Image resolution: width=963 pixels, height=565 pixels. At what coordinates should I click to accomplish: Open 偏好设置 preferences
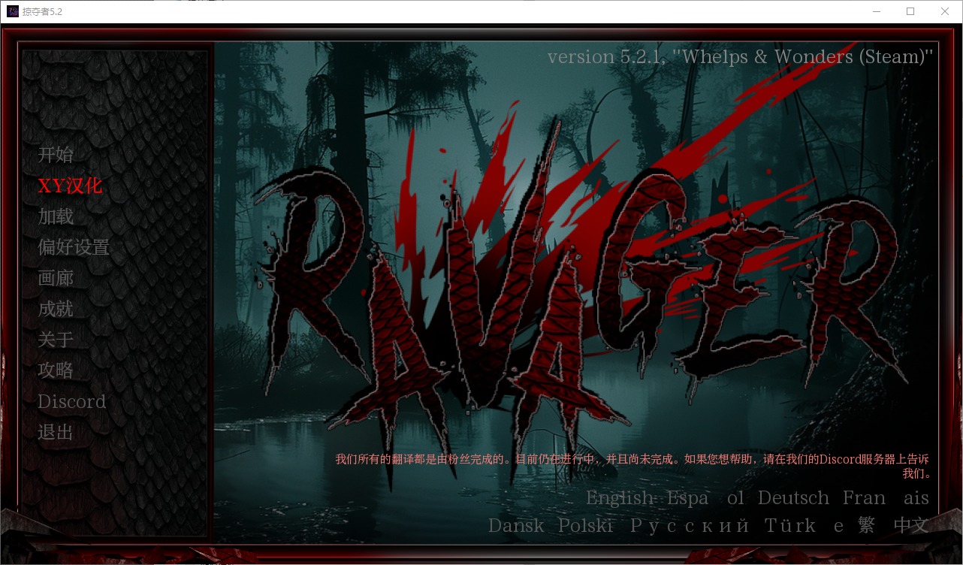point(74,247)
